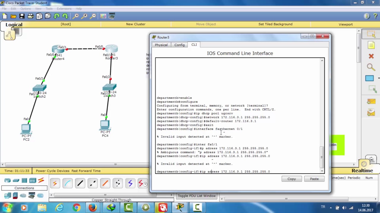Add a complex PDU envelope
Image resolution: width=380 pixels, height=213 pixels.
[371, 113]
